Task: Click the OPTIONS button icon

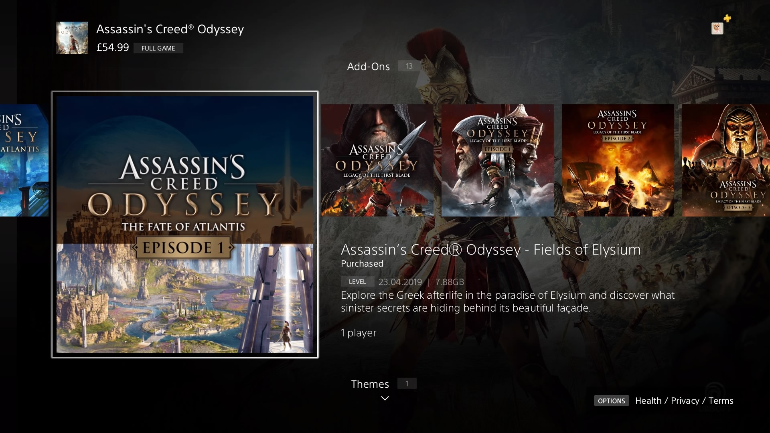Action: coord(611,401)
